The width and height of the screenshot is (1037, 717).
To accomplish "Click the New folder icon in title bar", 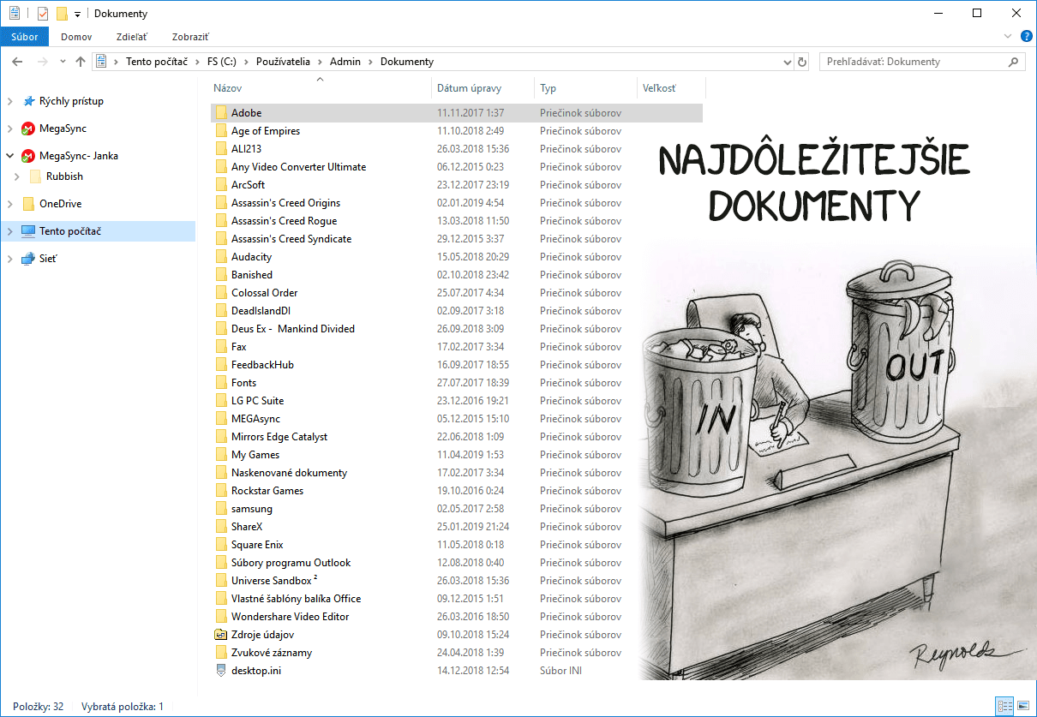I will pyautogui.click(x=61, y=14).
